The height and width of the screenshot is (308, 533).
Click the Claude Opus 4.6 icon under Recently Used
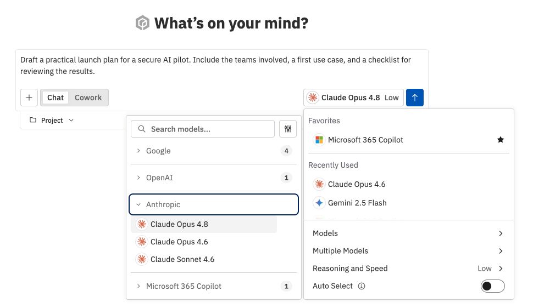[x=319, y=184]
